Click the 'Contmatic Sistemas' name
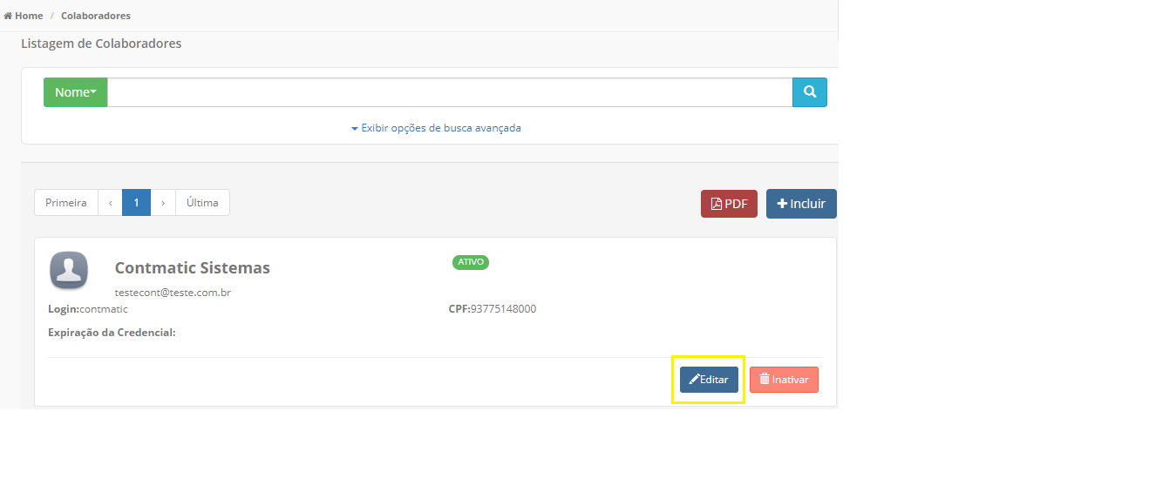 [193, 268]
